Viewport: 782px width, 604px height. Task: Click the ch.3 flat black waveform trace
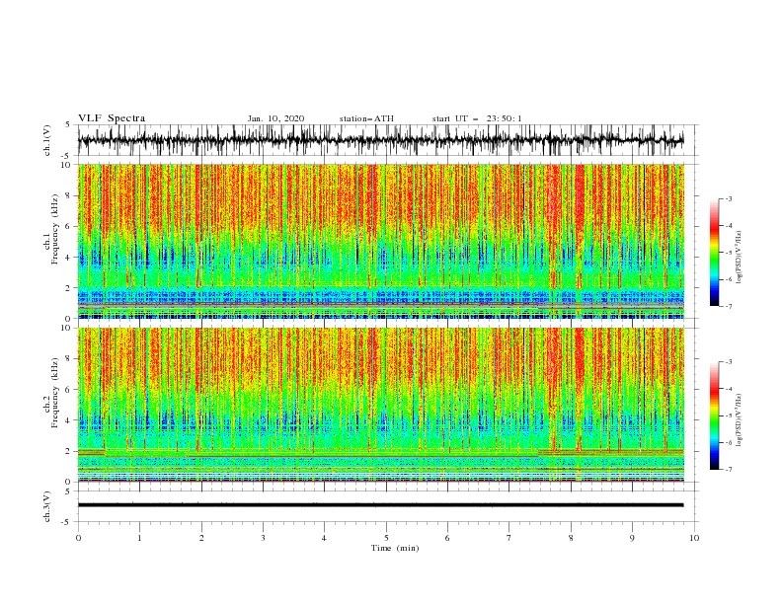(380, 505)
